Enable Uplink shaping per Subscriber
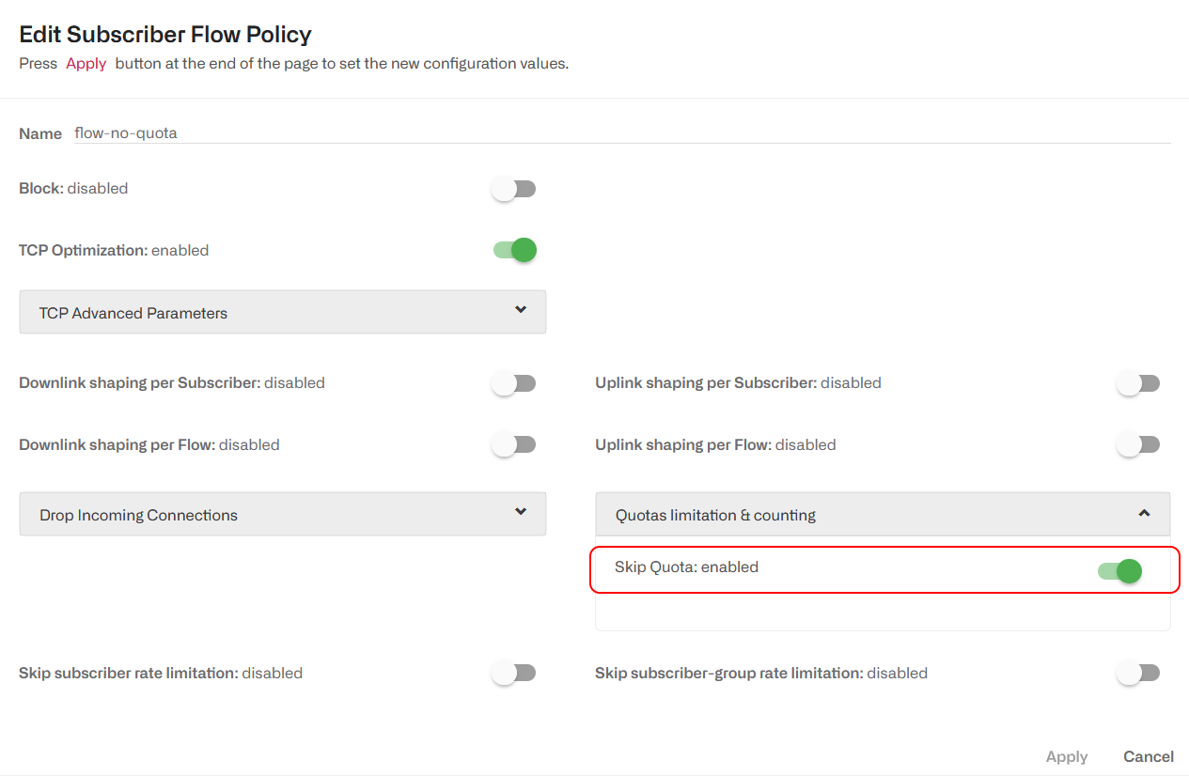Viewport: 1189px width, 776px height. click(x=1137, y=382)
